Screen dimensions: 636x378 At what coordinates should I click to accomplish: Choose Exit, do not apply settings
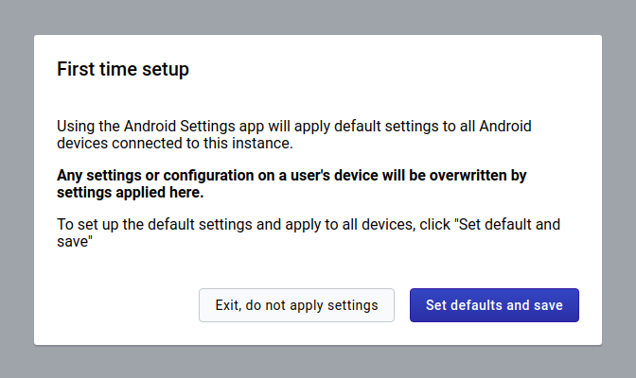(296, 305)
